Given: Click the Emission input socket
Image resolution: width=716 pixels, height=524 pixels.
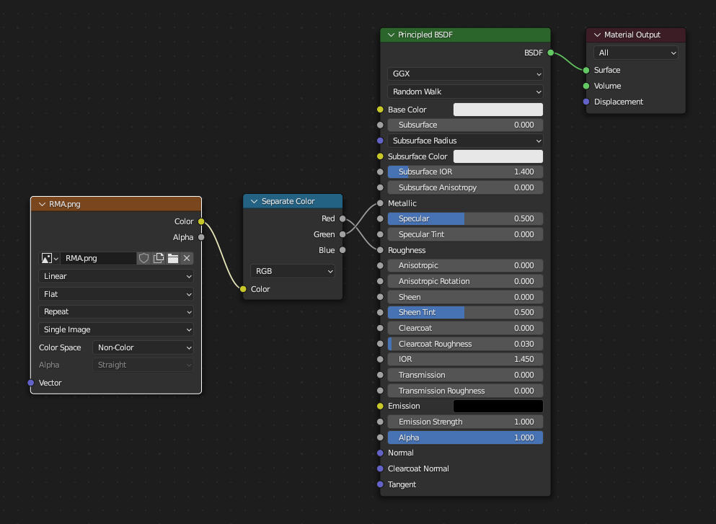Looking at the screenshot, I should click(x=380, y=407).
